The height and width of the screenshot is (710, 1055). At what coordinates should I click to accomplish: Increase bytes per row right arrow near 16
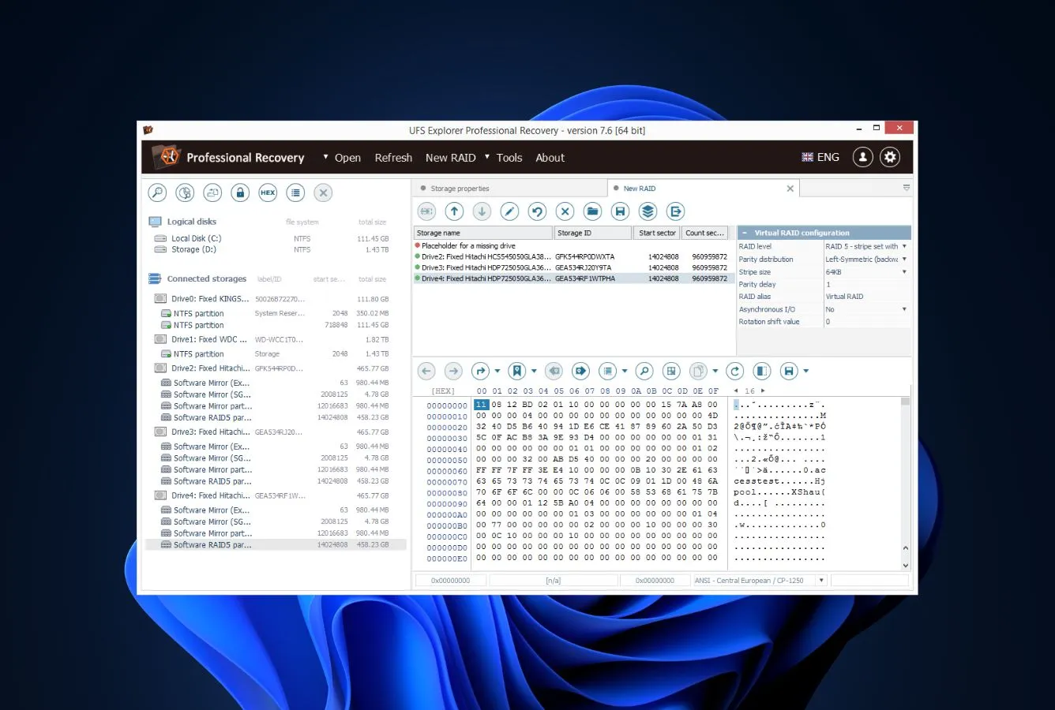[763, 390]
